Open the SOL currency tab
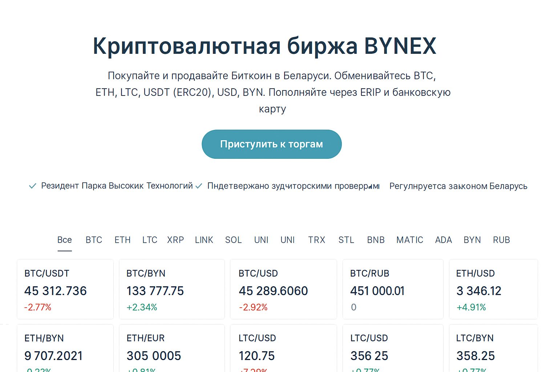558x372 pixels. 233,240
